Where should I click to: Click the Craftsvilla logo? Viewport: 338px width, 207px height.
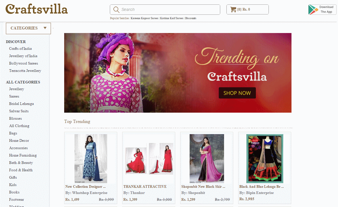(37, 9)
